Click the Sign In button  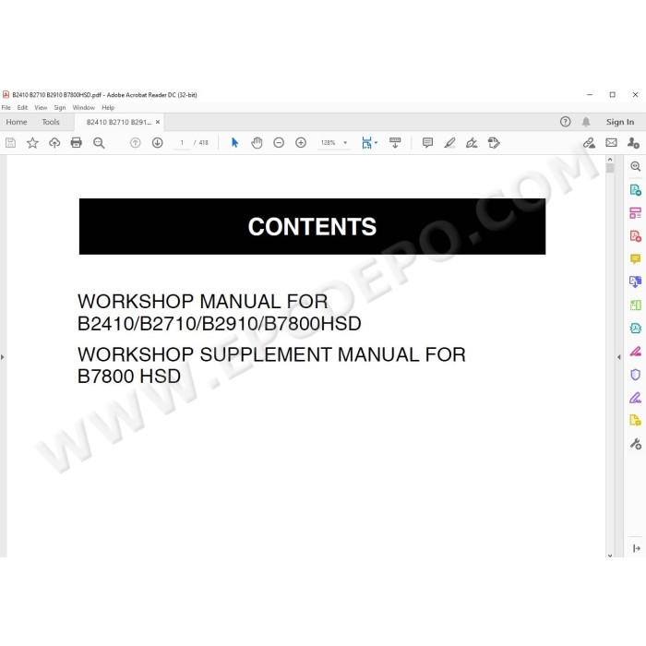(620, 122)
